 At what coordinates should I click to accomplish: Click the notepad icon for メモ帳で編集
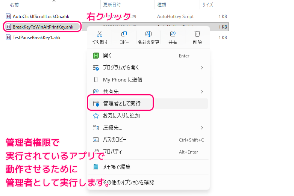coord(96,167)
